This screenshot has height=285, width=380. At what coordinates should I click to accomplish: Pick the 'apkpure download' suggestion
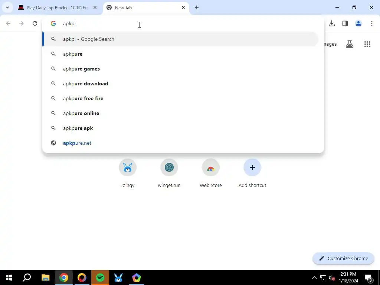(x=181, y=83)
